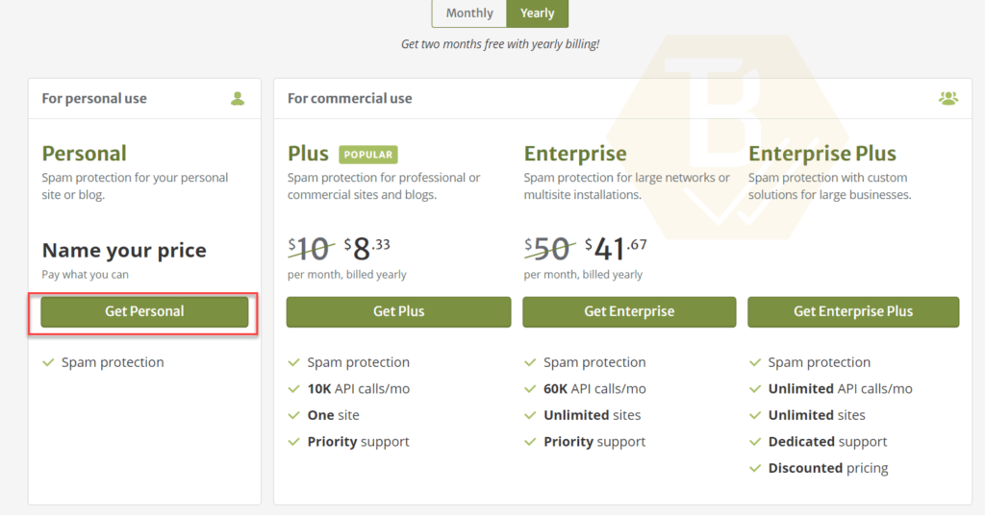Click the Get Enterprise button
Image resolution: width=985 pixels, height=515 pixels.
pyautogui.click(x=629, y=311)
